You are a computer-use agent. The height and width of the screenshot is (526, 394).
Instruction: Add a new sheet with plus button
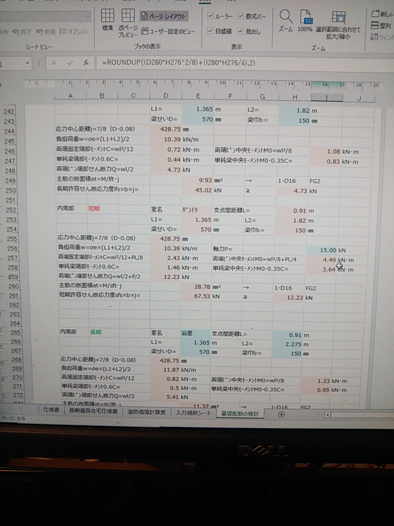click(x=281, y=415)
